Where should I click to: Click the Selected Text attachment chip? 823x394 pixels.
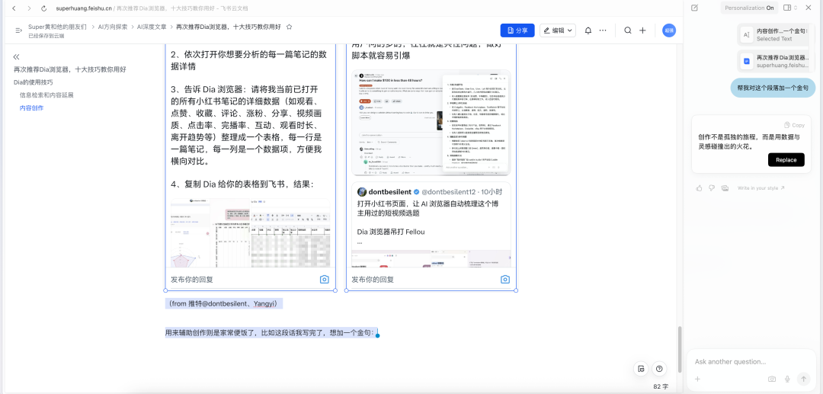coord(777,34)
